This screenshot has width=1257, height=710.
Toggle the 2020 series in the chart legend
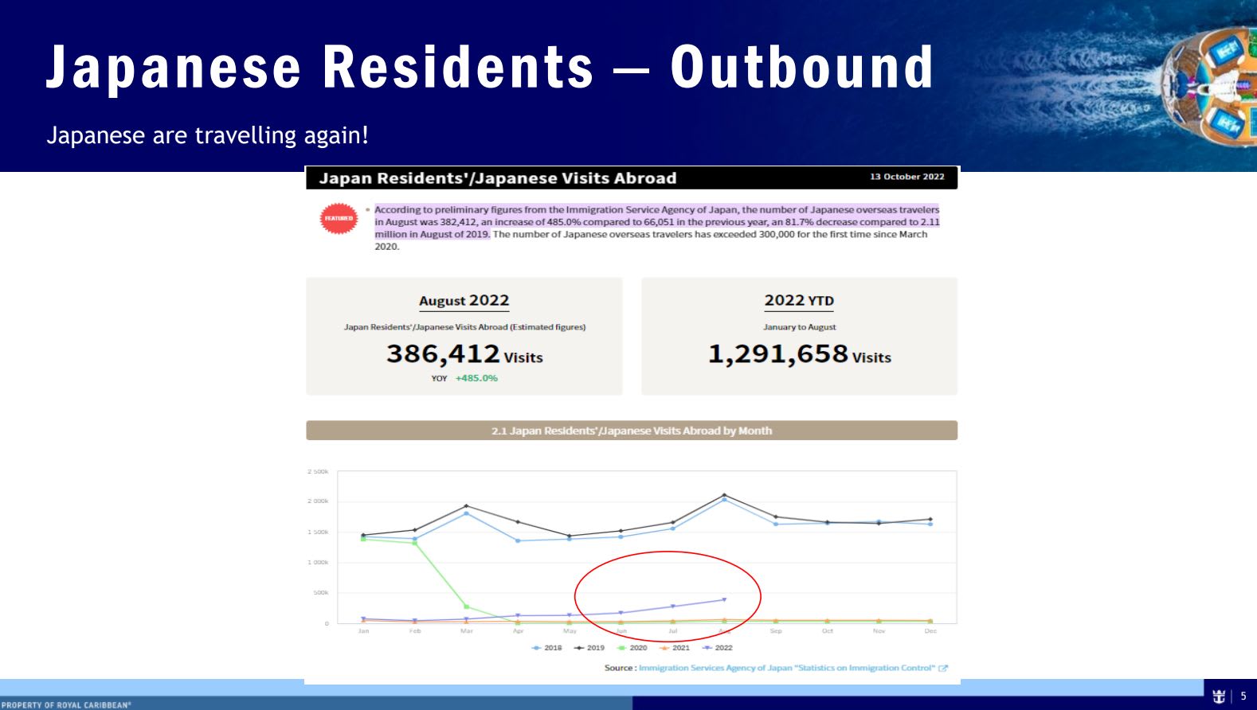(x=632, y=648)
